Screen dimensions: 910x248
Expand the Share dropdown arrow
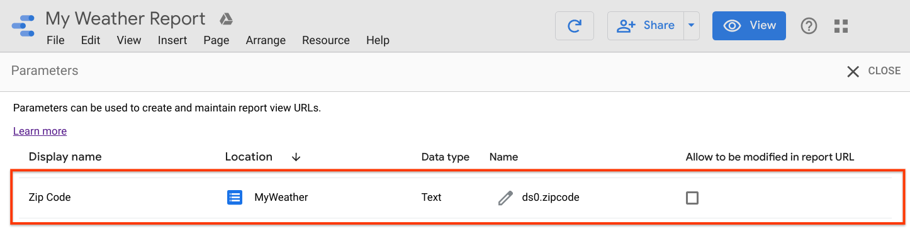(691, 26)
